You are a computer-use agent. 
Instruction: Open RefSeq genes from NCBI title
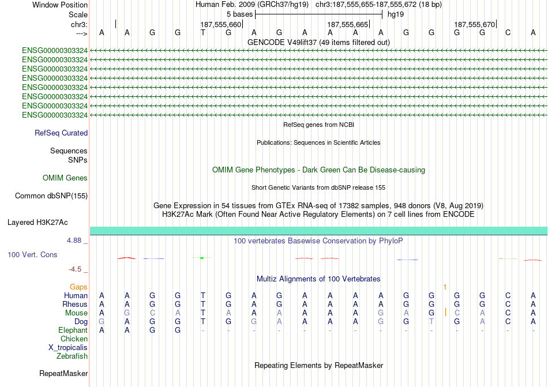point(318,125)
